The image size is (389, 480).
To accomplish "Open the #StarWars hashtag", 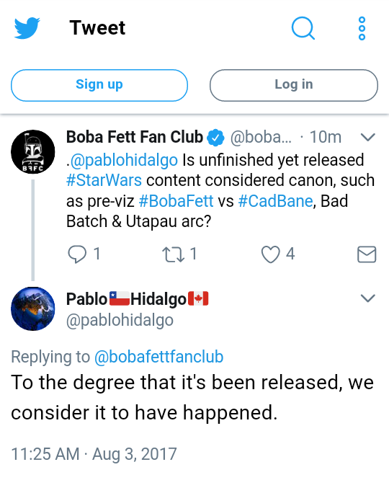I will tap(104, 180).
